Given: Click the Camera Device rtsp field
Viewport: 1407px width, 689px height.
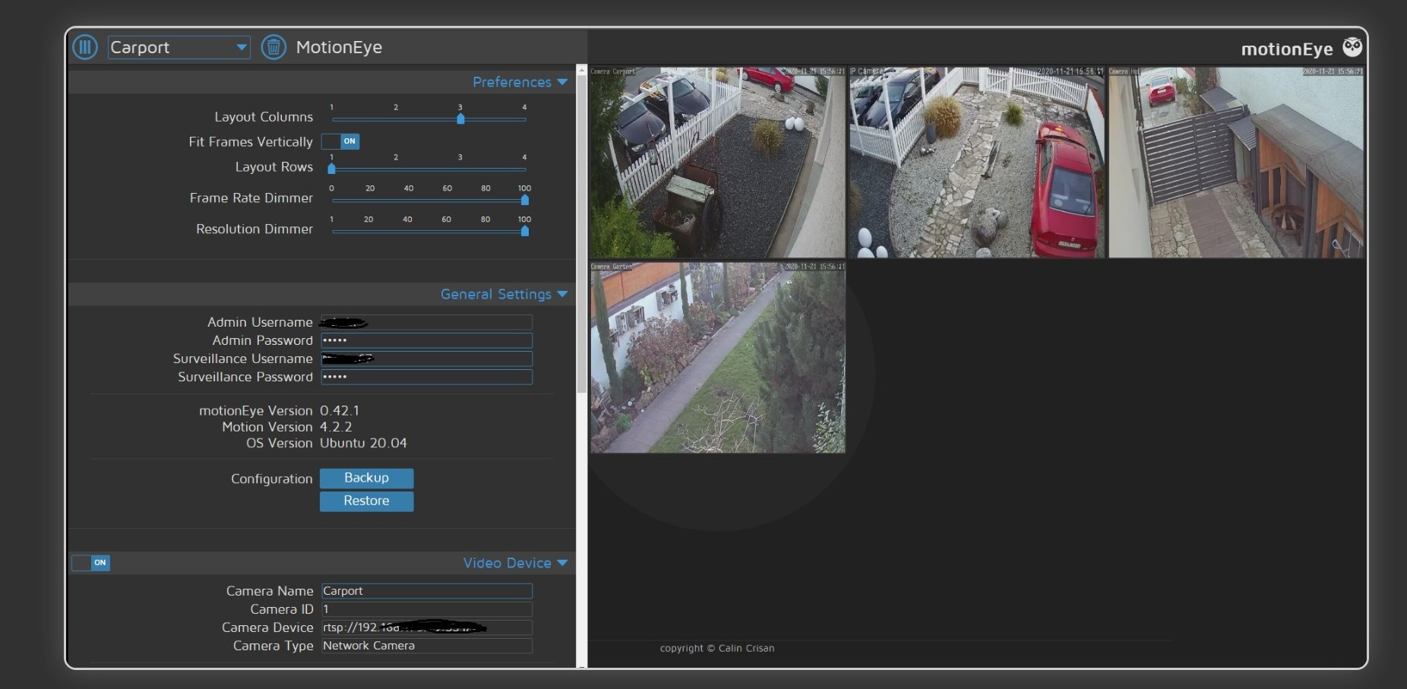Looking at the screenshot, I should point(426,627).
